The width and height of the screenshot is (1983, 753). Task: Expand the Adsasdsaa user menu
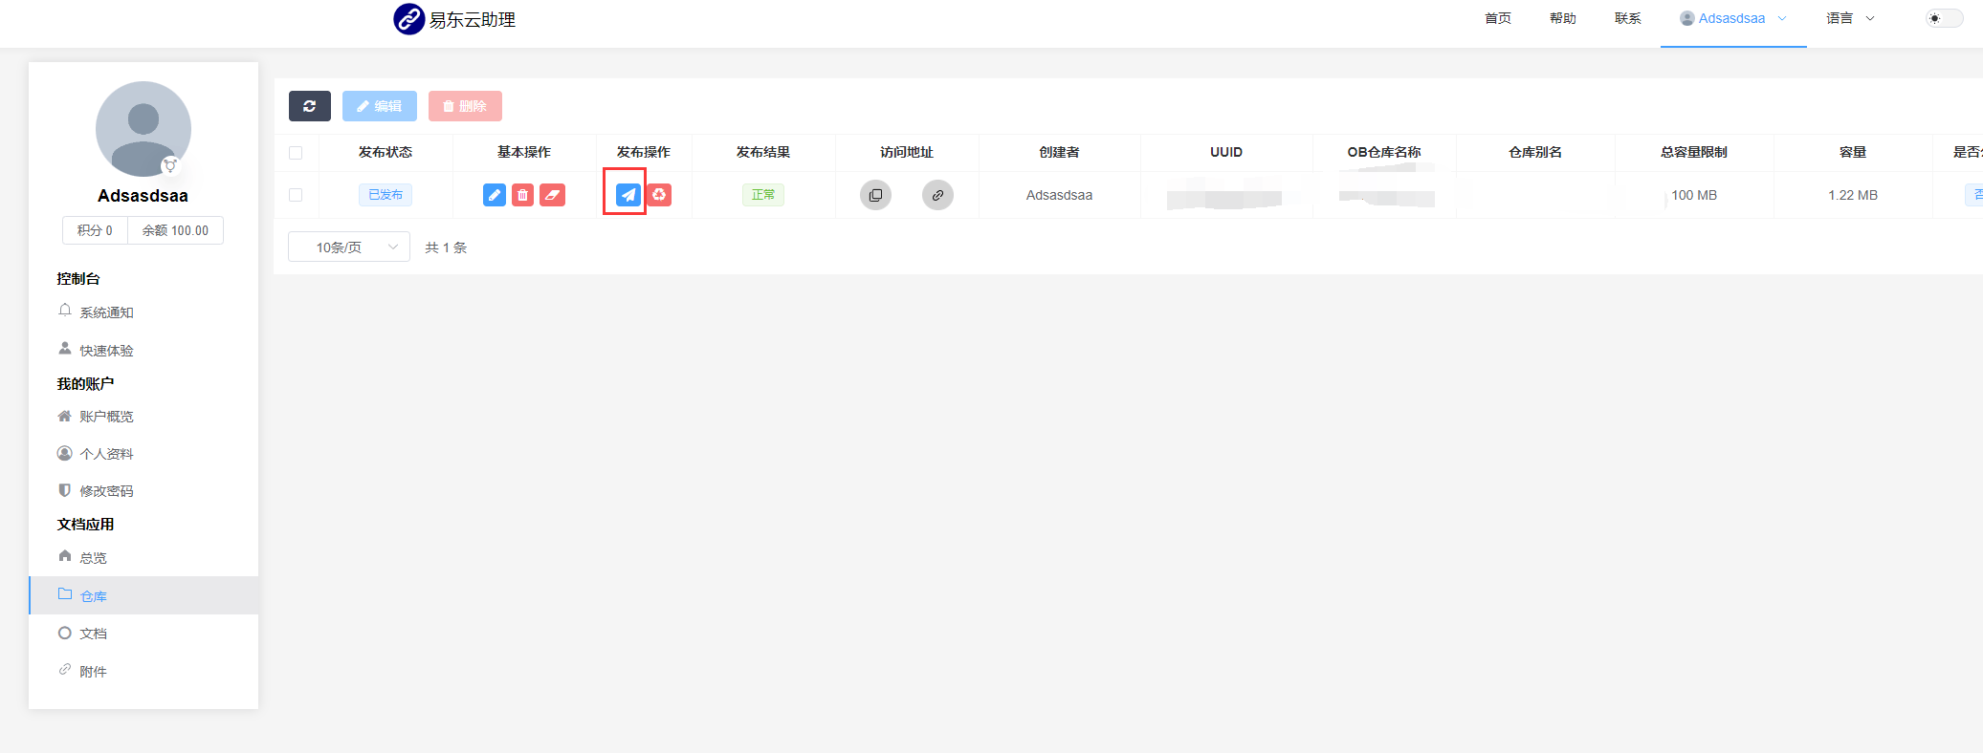pos(1732,18)
